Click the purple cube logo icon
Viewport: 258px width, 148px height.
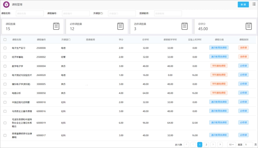[6, 4]
